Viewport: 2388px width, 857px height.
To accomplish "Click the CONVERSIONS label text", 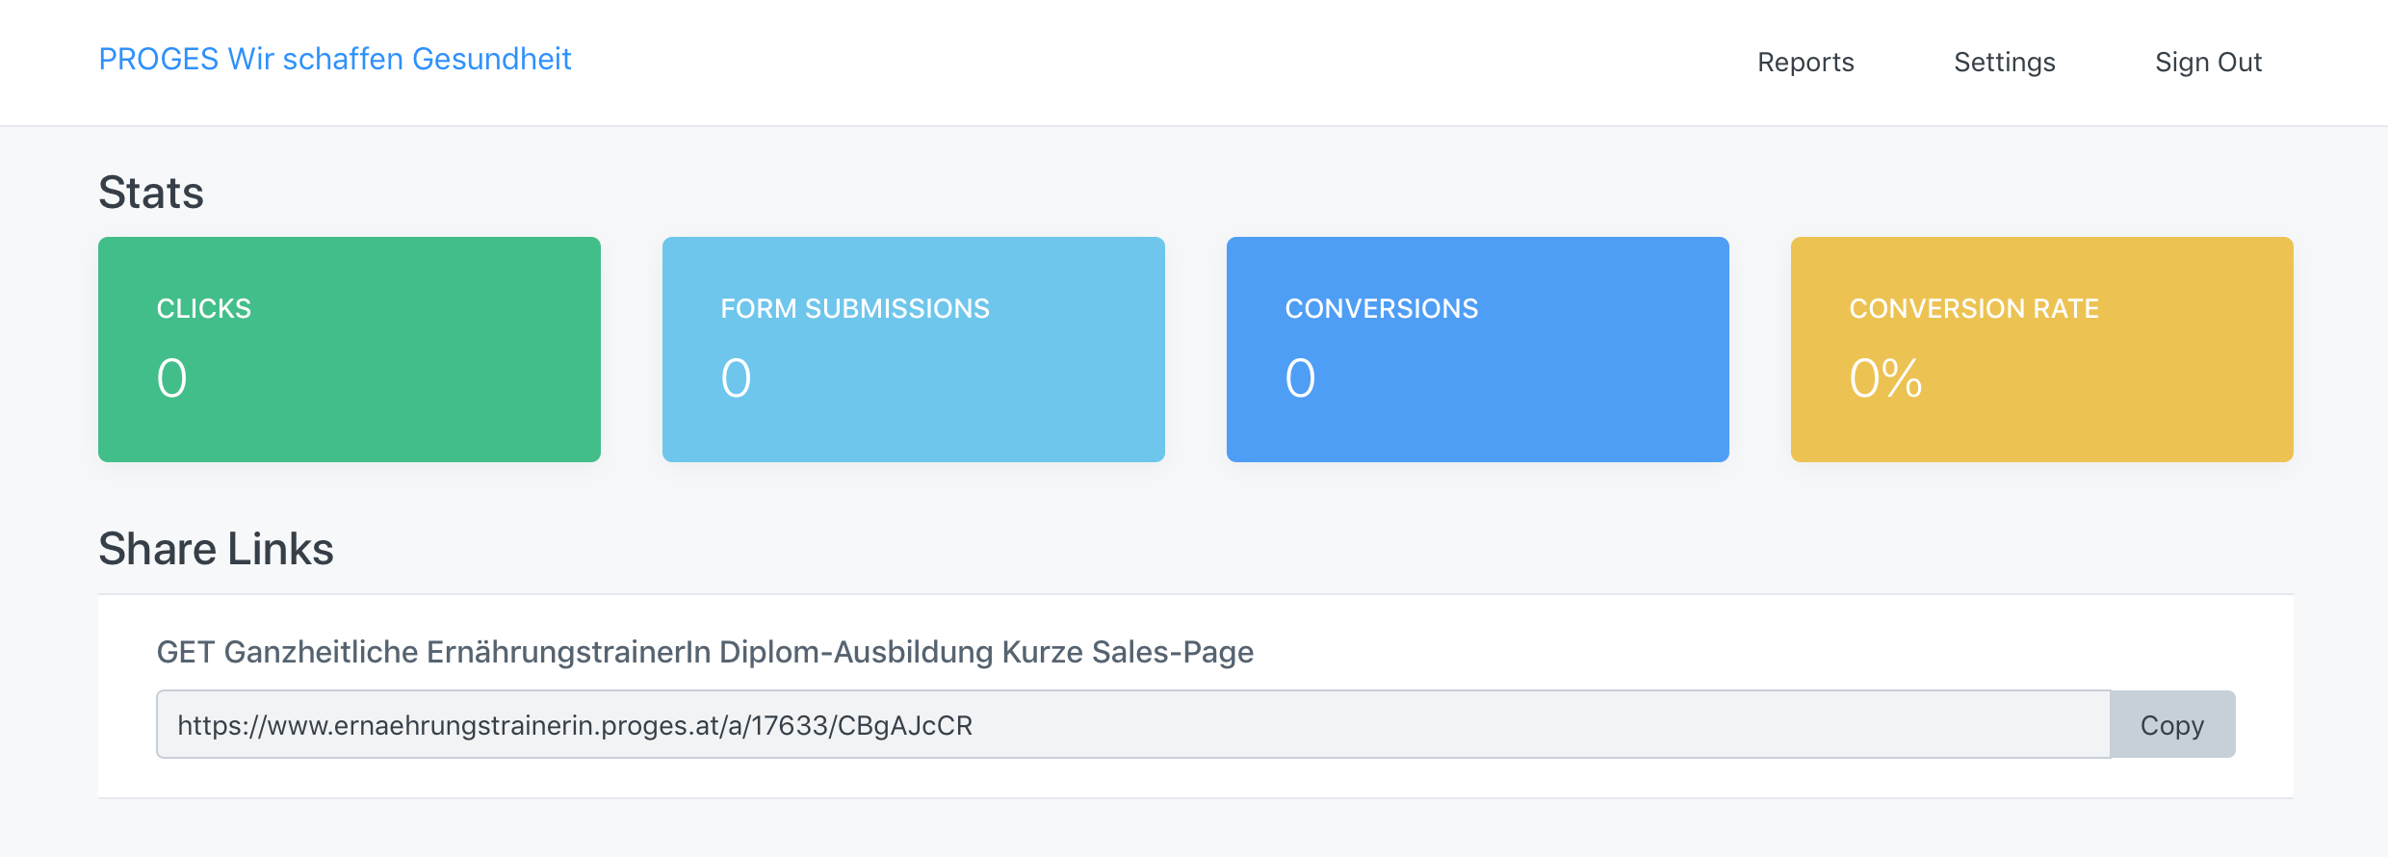I will tap(1382, 308).
